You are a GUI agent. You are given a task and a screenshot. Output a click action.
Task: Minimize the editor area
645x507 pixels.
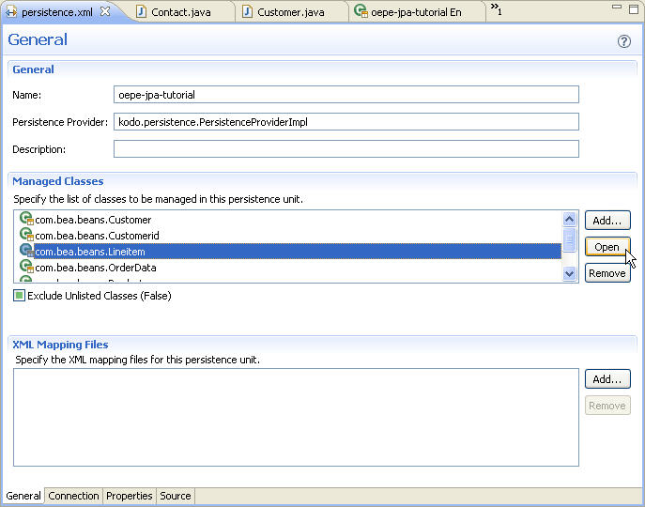pos(617,8)
